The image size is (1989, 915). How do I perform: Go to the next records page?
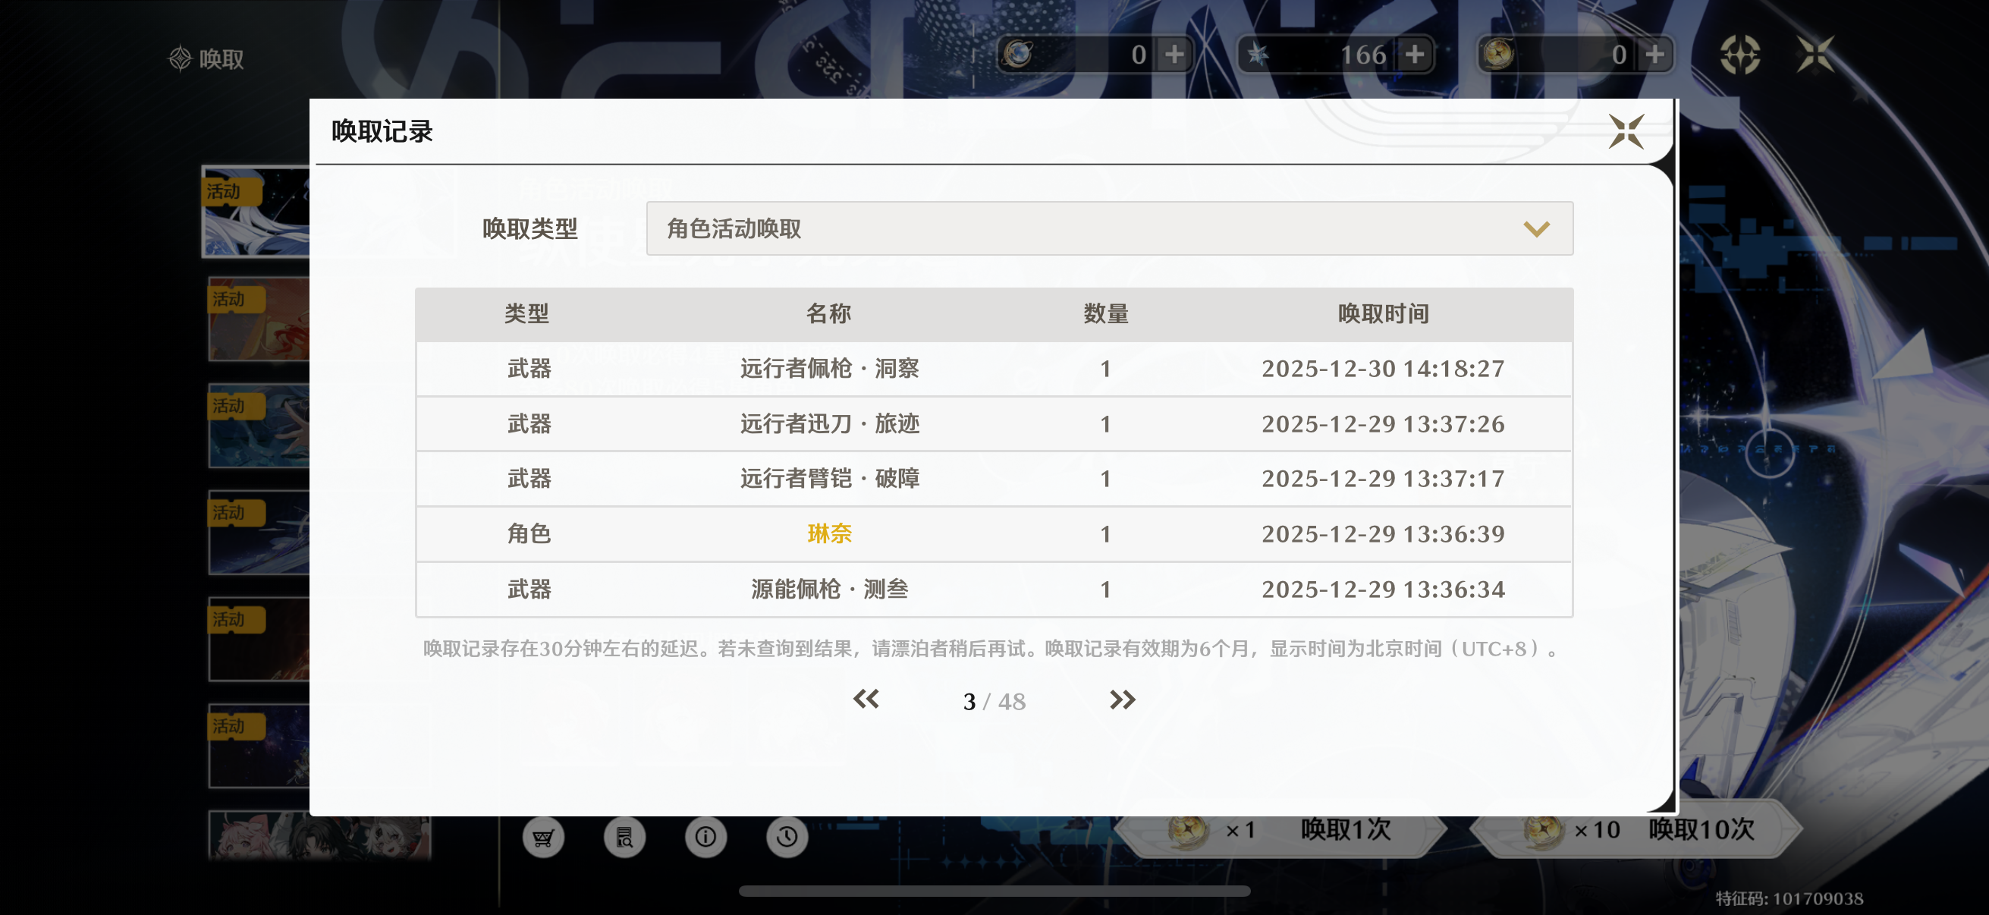1122,700
